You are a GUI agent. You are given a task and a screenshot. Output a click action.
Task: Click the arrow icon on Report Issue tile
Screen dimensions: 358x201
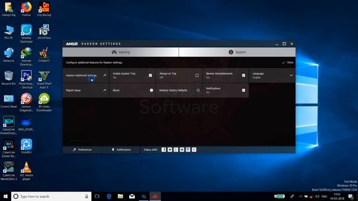tap(105, 90)
